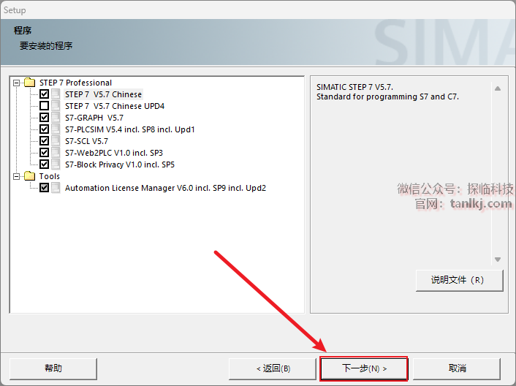The width and height of the screenshot is (516, 386).
Task: Select the STEP 7 V5.7 Chinese UPD4 text
Action: [115, 106]
